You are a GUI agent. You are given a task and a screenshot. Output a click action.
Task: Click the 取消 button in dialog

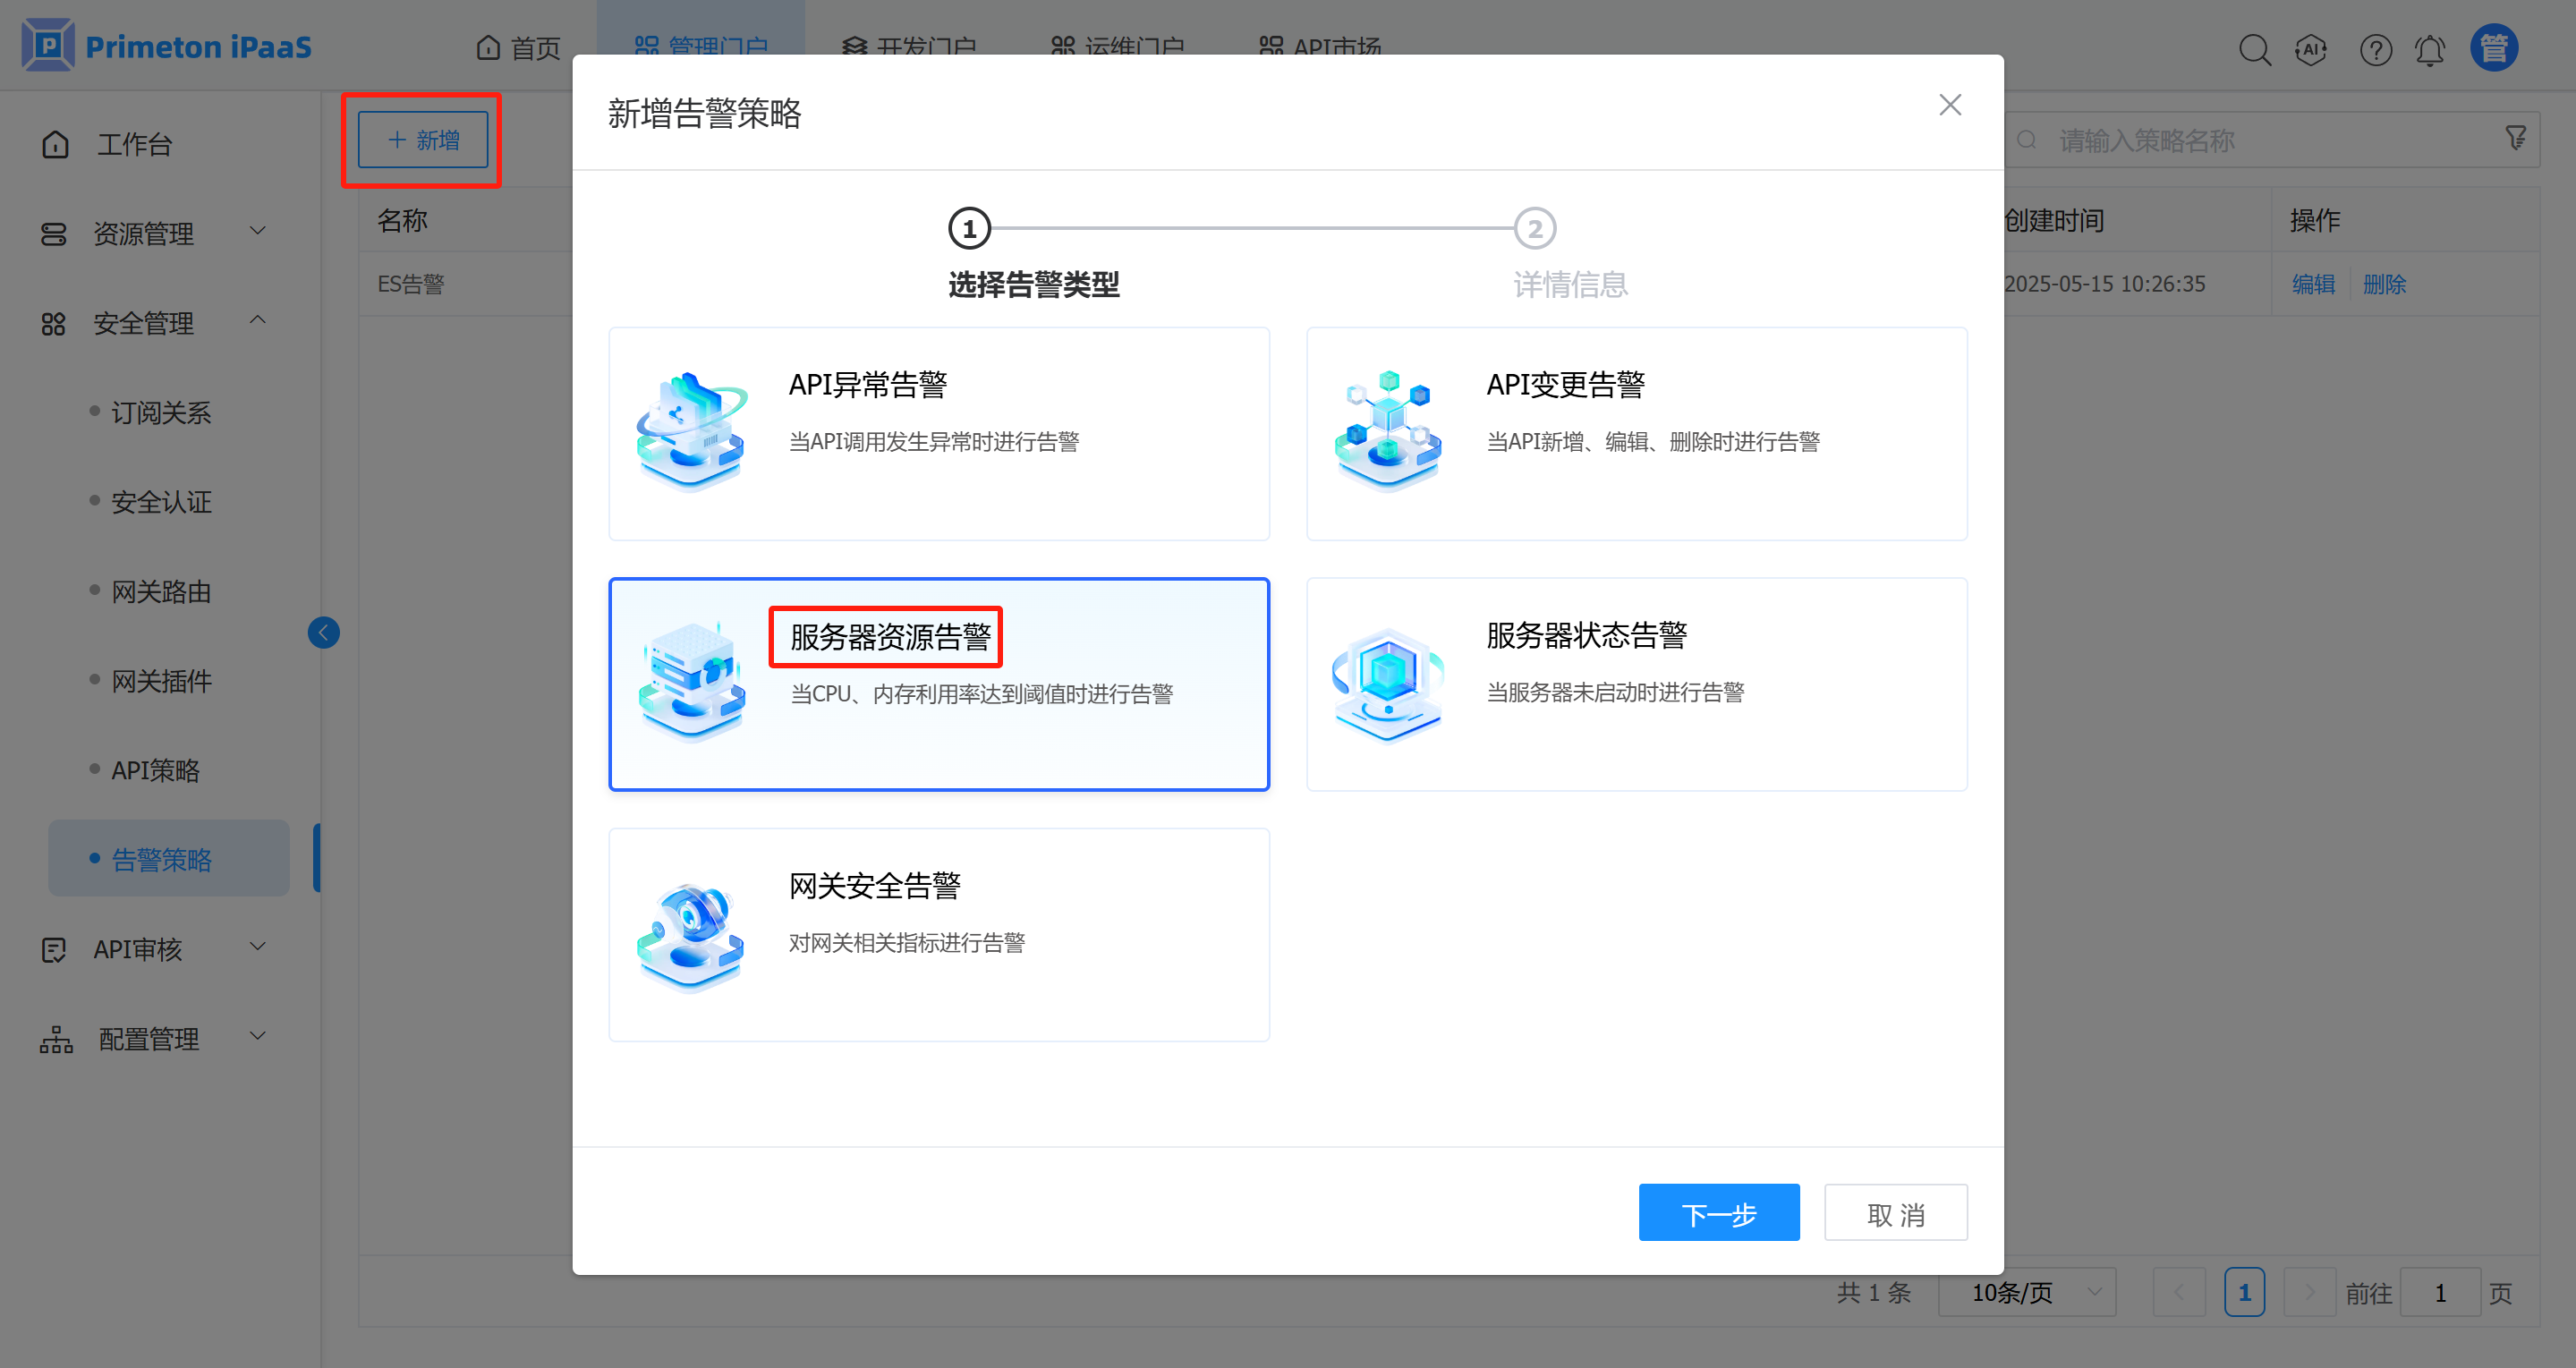tap(1895, 1213)
